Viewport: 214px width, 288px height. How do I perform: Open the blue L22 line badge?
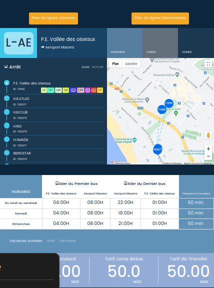pos(73,90)
